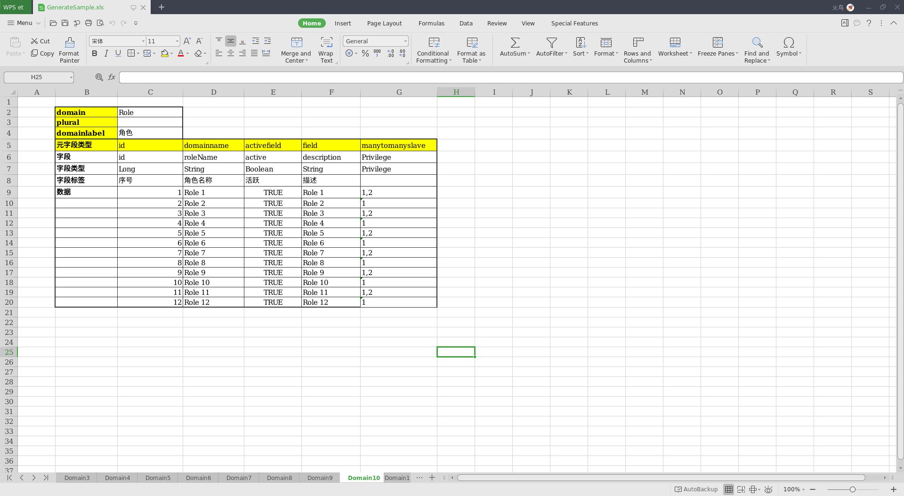Image resolution: width=904 pixels, height=496 pixels.
Task: Click the AutoFilter funnel icon
Action: pos(552,42)
